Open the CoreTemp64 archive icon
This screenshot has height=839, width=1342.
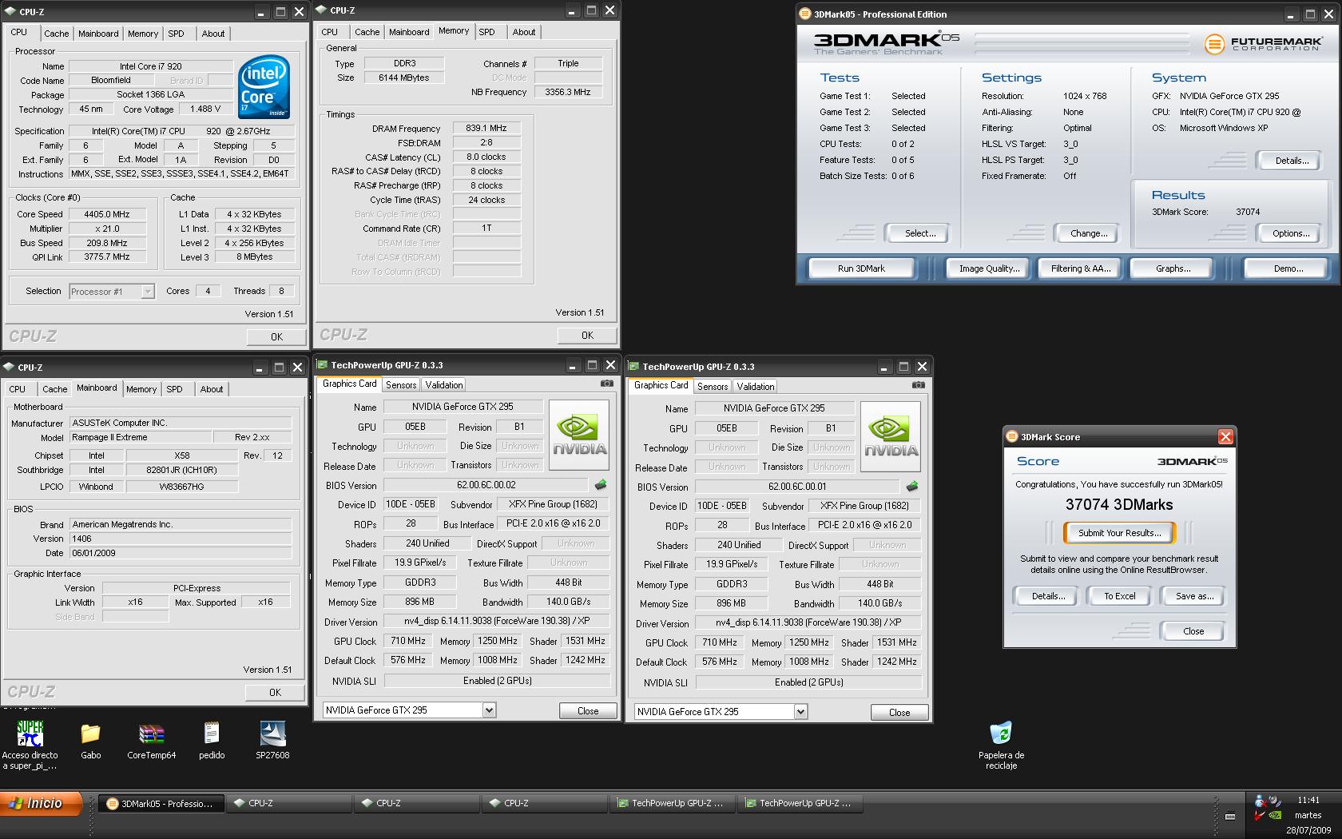(151, 734)
